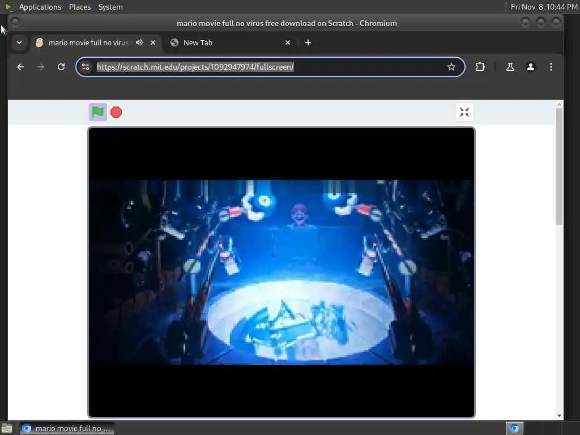Click the workspace switcher in bottom panel

pos(514,428)
